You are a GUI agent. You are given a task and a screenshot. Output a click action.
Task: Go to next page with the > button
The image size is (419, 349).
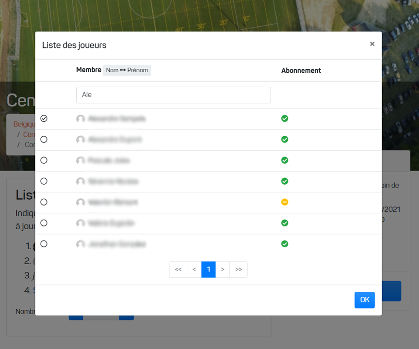(x=223, y=270)
